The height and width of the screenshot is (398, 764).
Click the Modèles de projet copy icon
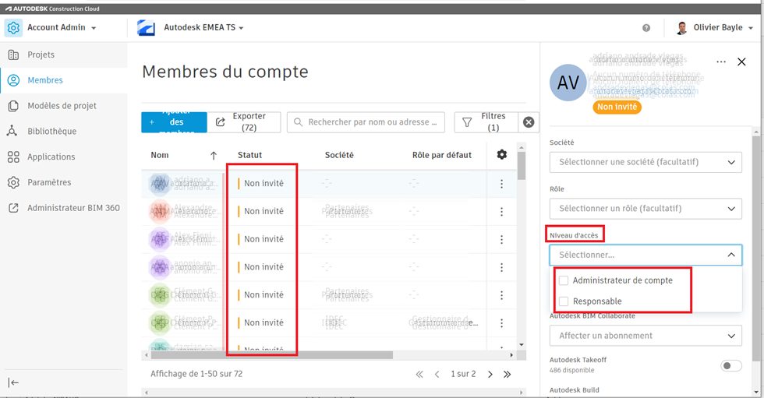tap(14, 106)
